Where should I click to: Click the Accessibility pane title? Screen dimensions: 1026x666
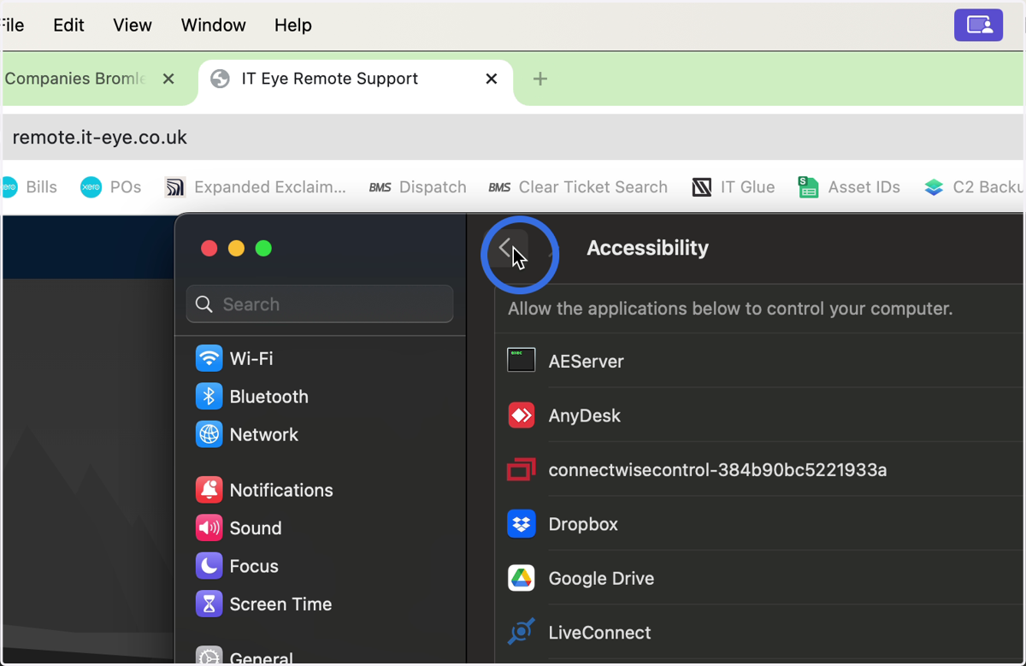647,248
